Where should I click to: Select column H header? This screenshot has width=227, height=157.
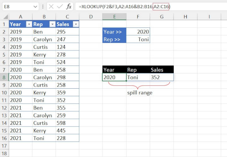click(x=185, y=16)
